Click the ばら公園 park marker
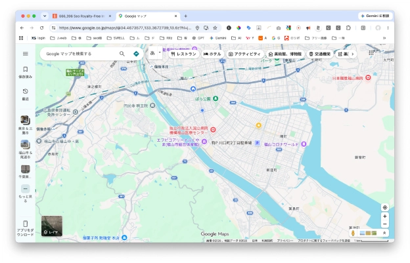The image size is (410, 263). [216, 98]
